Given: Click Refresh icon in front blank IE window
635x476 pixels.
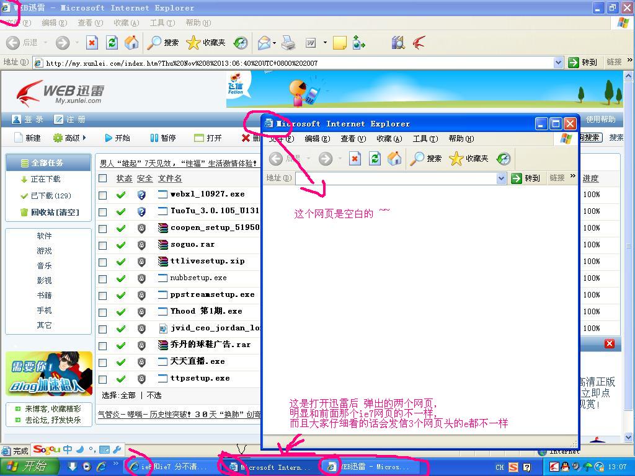Looking at the screenshot, I should (x=375, y=158).
